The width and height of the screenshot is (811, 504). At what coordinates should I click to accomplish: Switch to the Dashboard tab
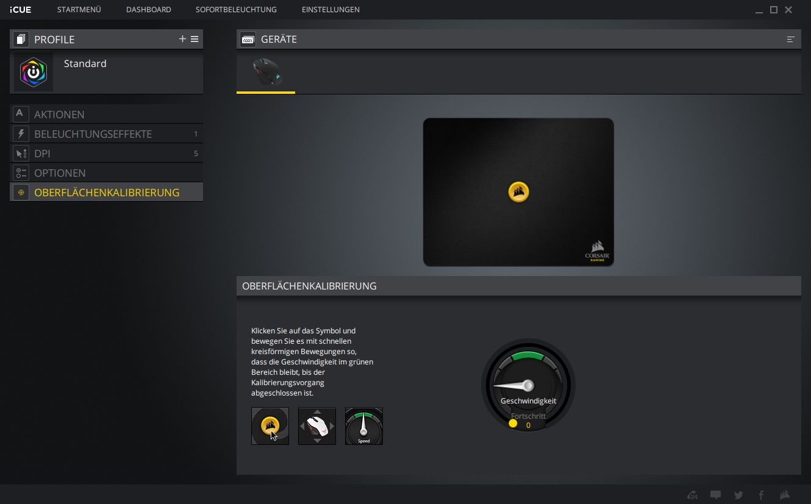[148, 10]
